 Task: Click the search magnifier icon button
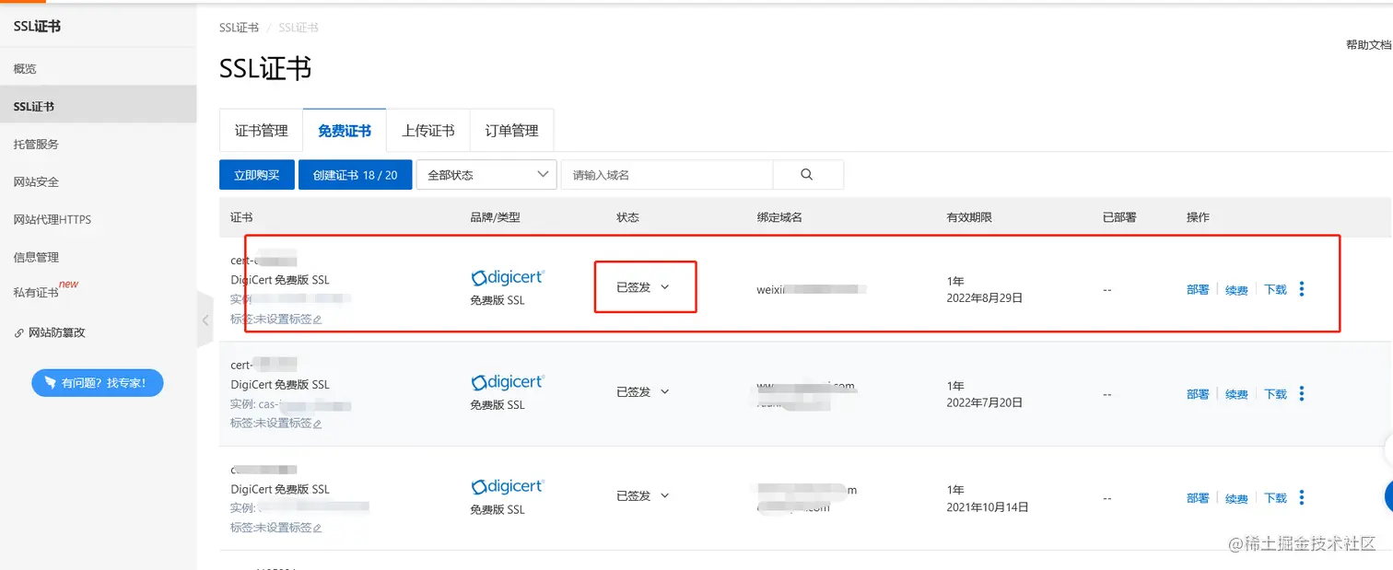807,175
